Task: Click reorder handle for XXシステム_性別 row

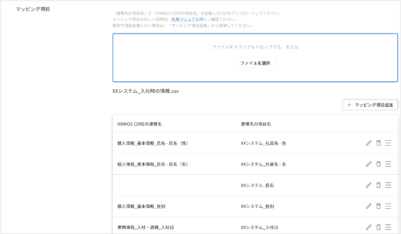Action: pyautogui.click(x=388, y=206)
